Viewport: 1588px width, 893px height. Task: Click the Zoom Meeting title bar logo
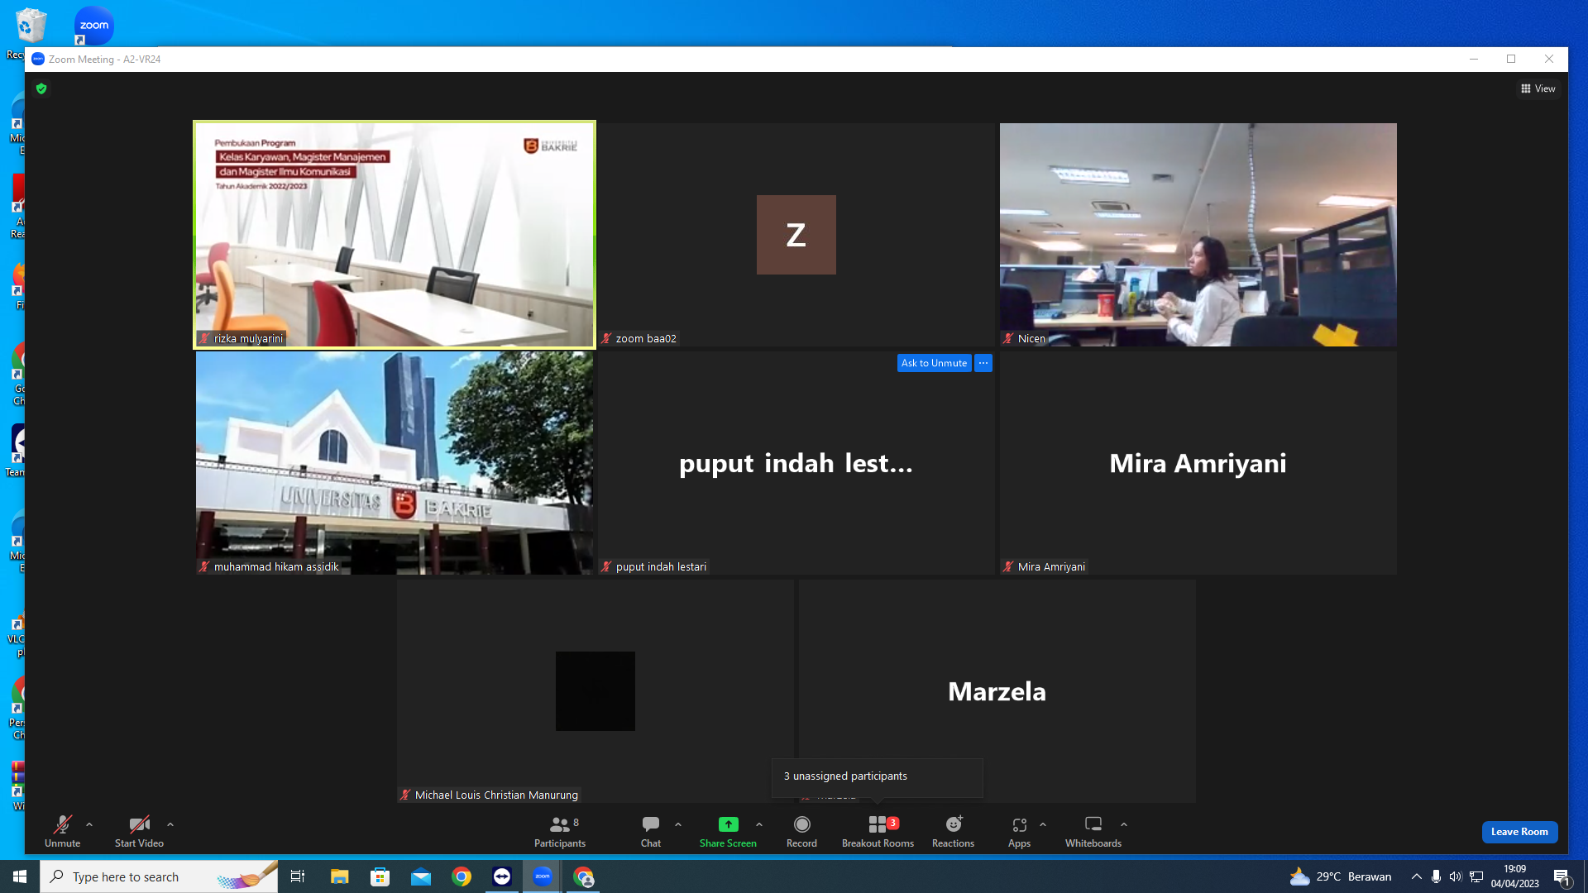coord(38,60)
